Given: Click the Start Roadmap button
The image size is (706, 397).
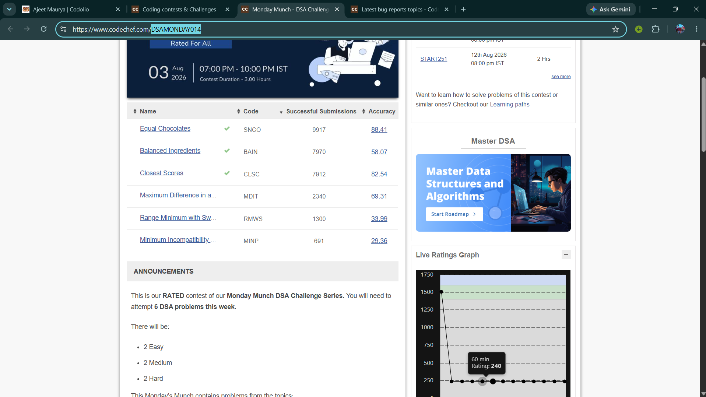Looking at the screenshot, I should (454, 214).
